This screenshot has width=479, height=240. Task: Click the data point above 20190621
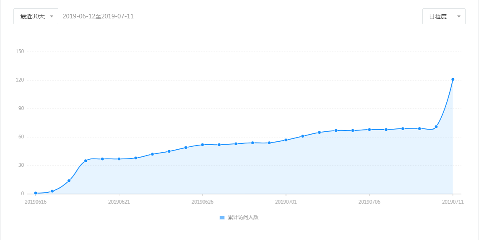[x=119, y=159]
